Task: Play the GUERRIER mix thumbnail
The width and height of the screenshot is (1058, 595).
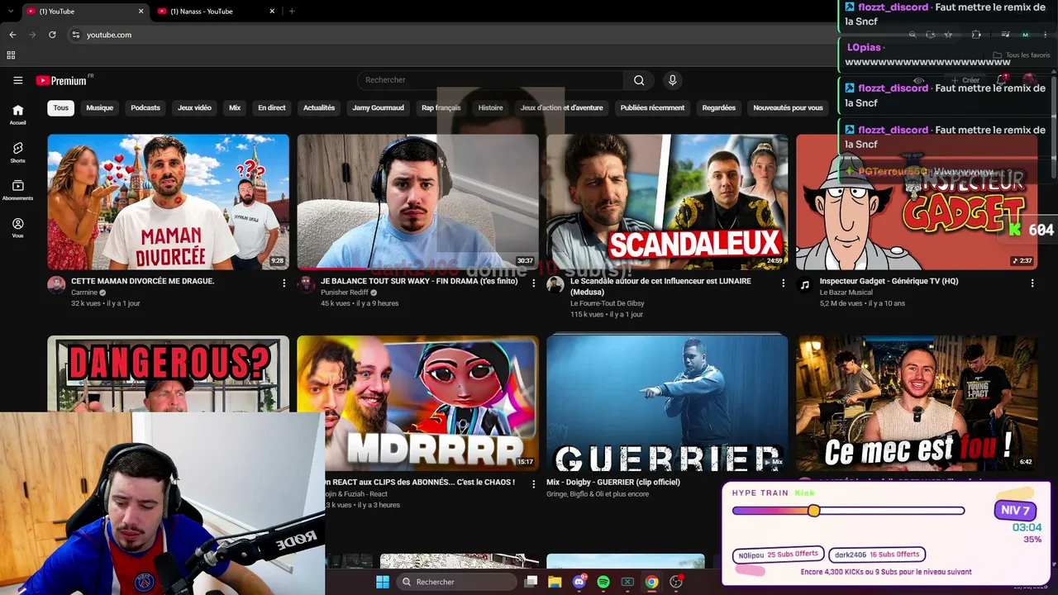Action: pos(667,403)
